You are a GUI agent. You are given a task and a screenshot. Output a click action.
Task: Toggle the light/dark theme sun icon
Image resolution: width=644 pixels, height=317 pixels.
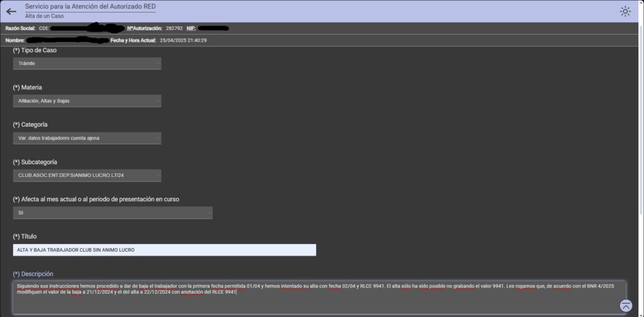point(625,11)
